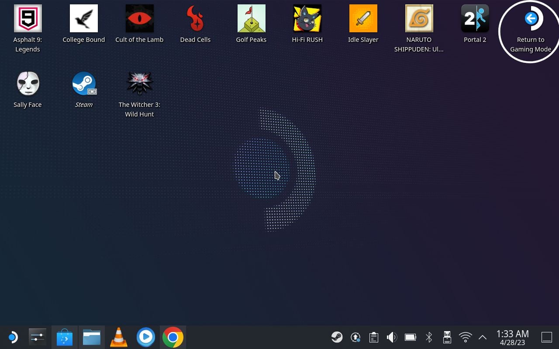Open the Dolphin file manager in the taskbar

(92, 337)
